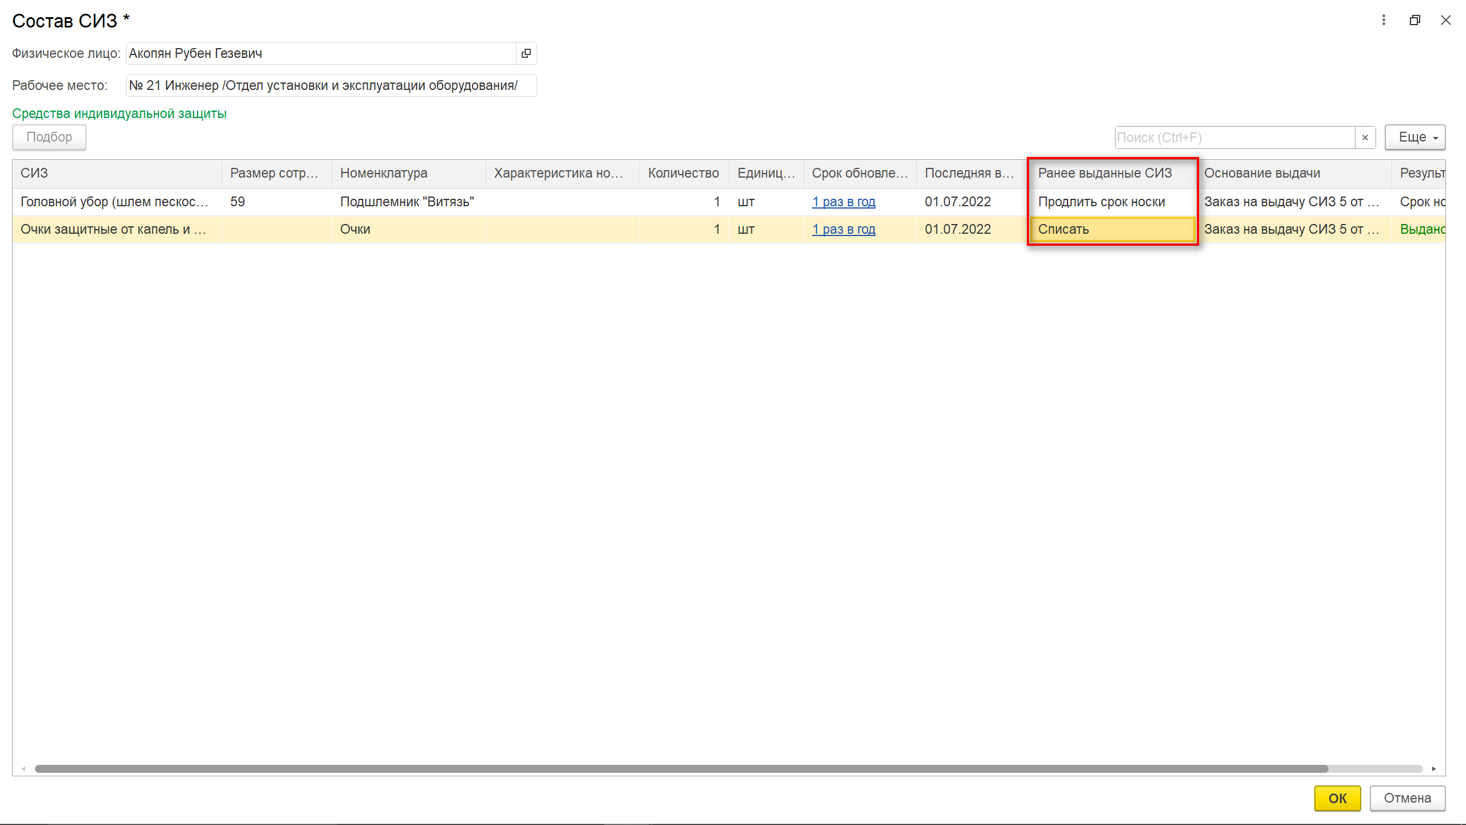This screenshot has height=825, width=1466.
Task: Click the three-dot window menu icon
Action: pos(1384,21)
